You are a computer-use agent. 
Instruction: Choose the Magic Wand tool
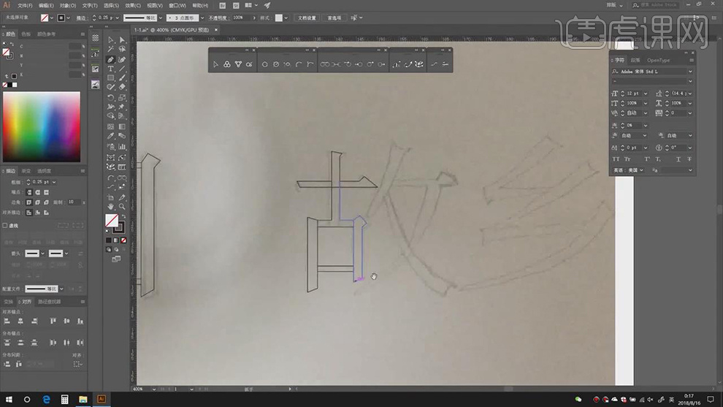(x=110, y=50)
